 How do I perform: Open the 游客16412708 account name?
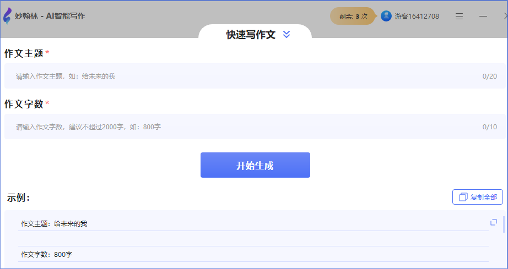tap(417, 17)
